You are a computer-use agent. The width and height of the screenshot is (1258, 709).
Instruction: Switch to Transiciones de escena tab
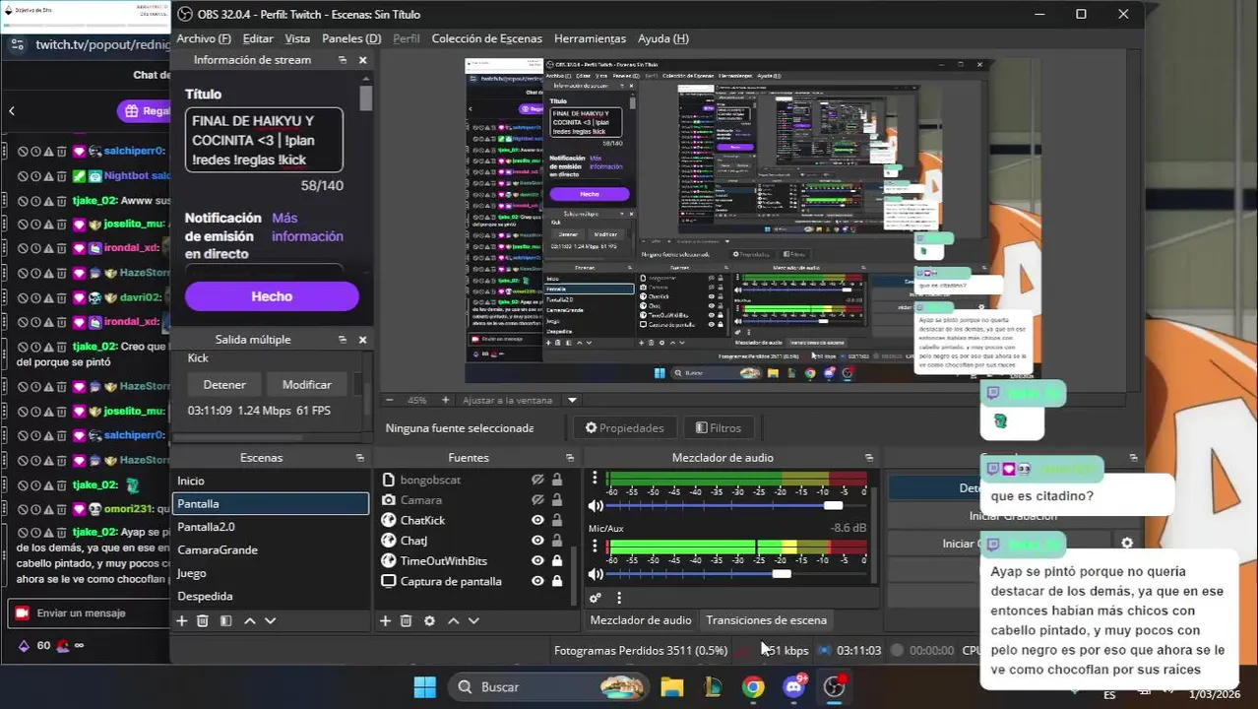(767, 620)
